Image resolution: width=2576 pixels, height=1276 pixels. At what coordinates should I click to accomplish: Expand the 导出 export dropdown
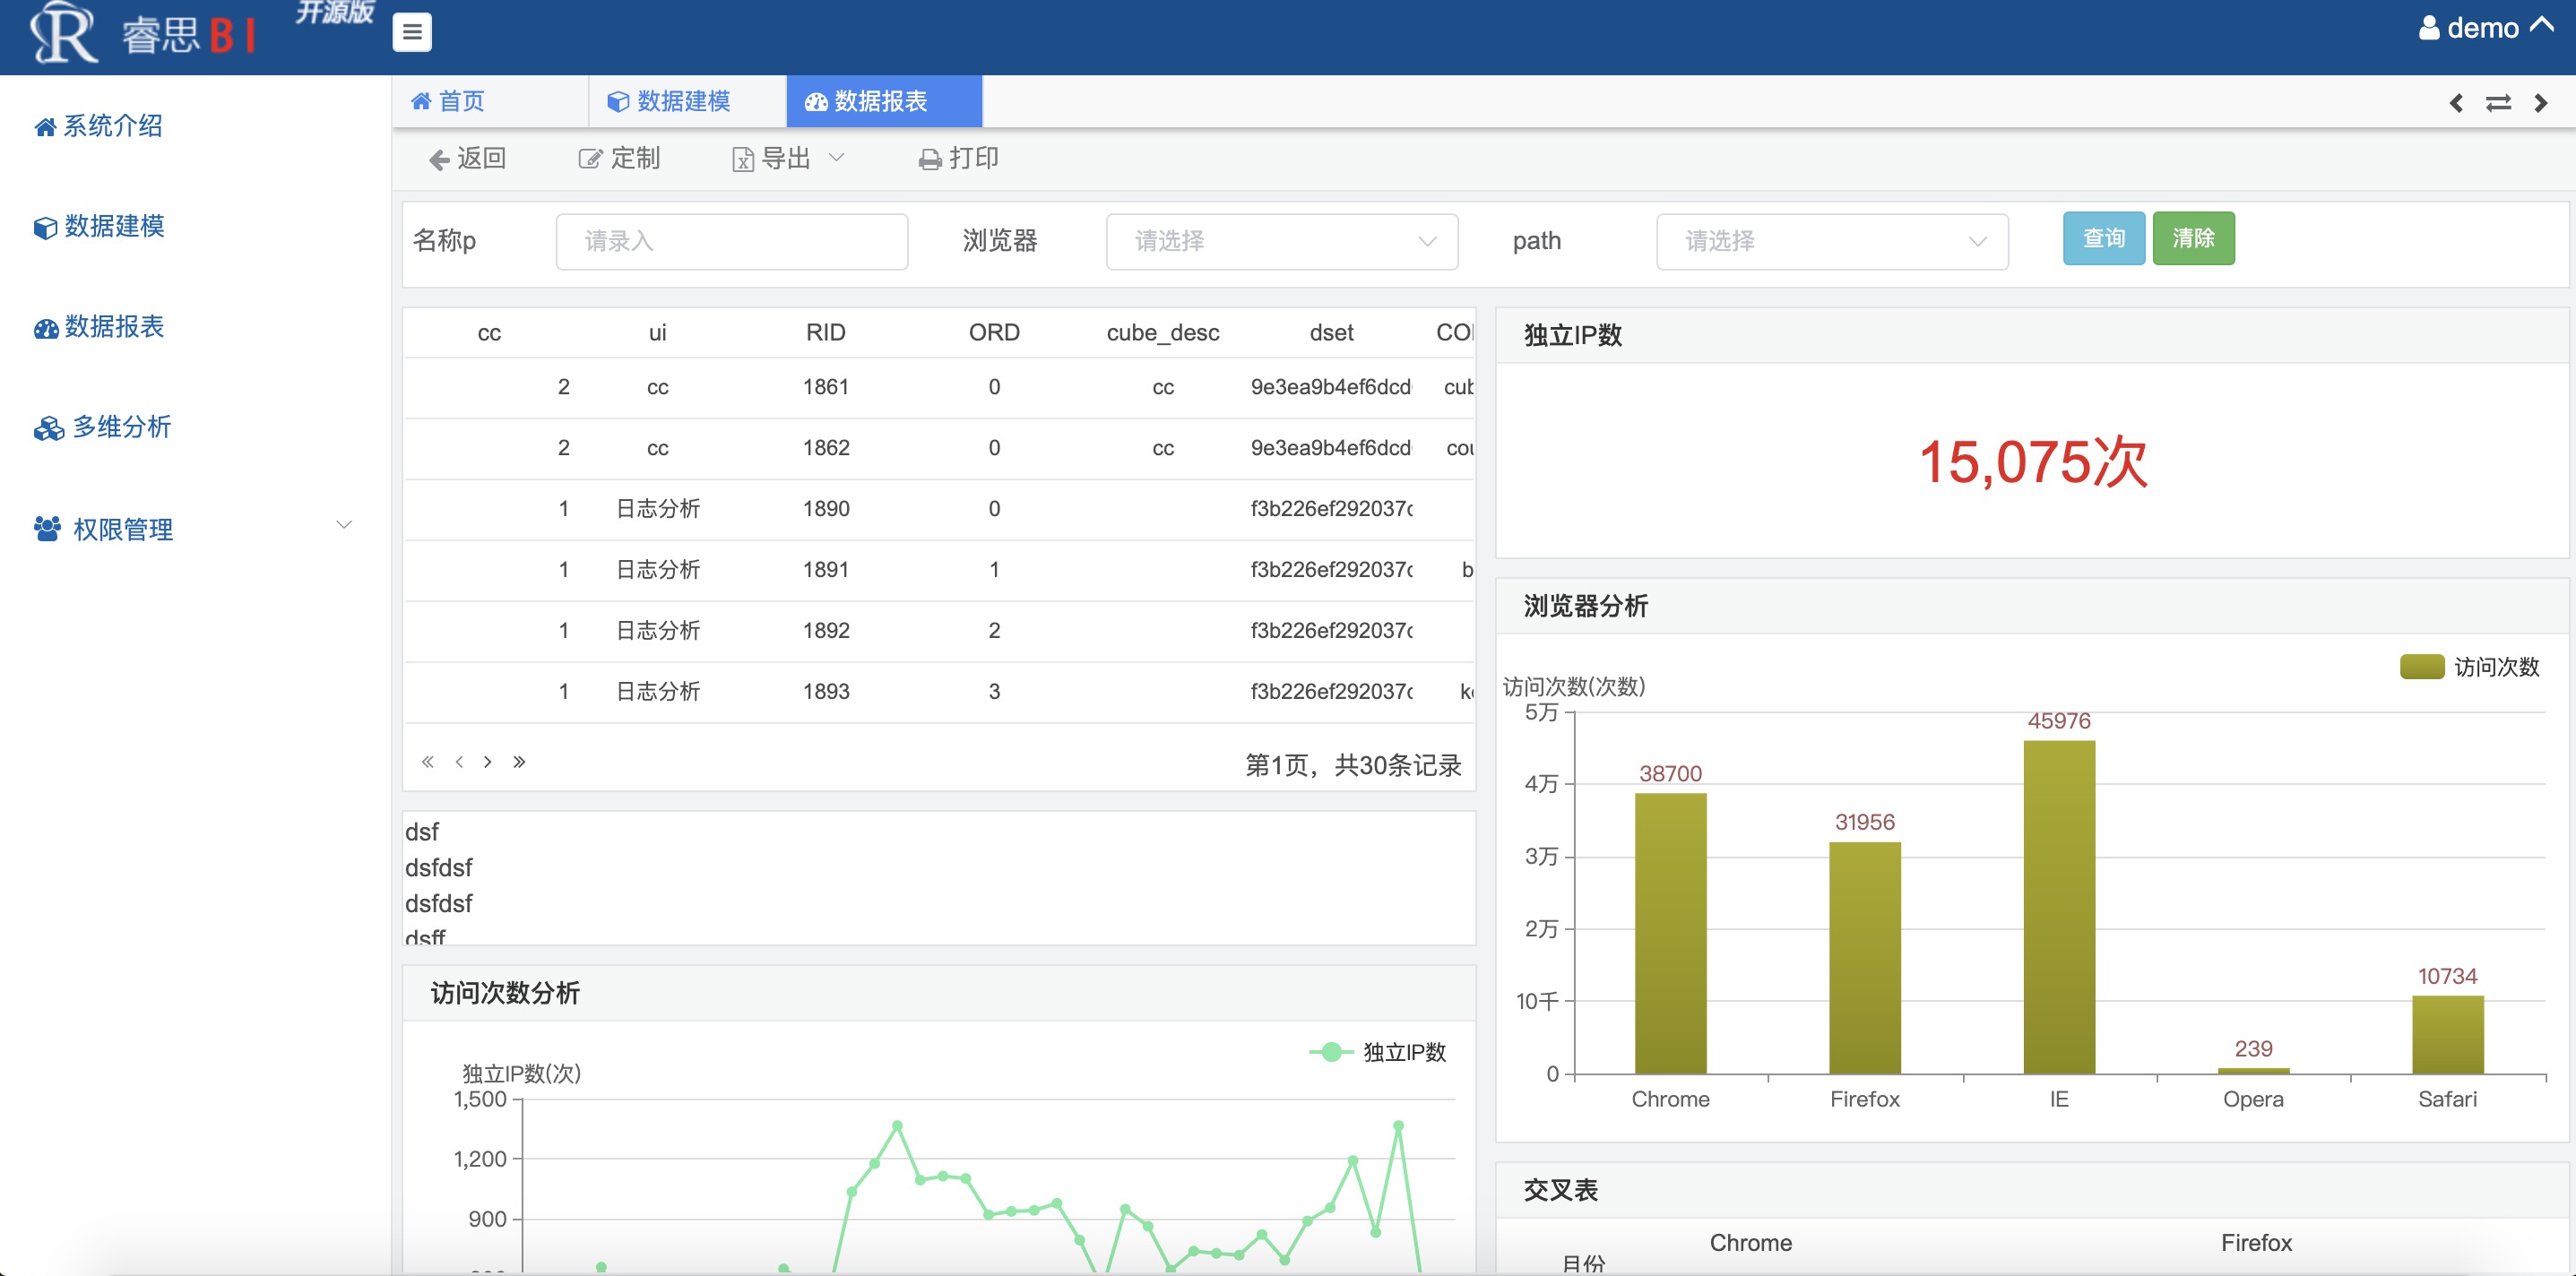point(789,159)
